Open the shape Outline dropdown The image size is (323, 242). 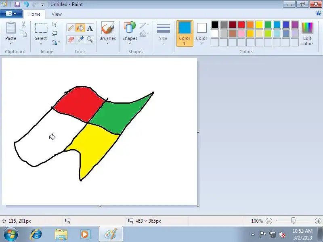(144, 25)
